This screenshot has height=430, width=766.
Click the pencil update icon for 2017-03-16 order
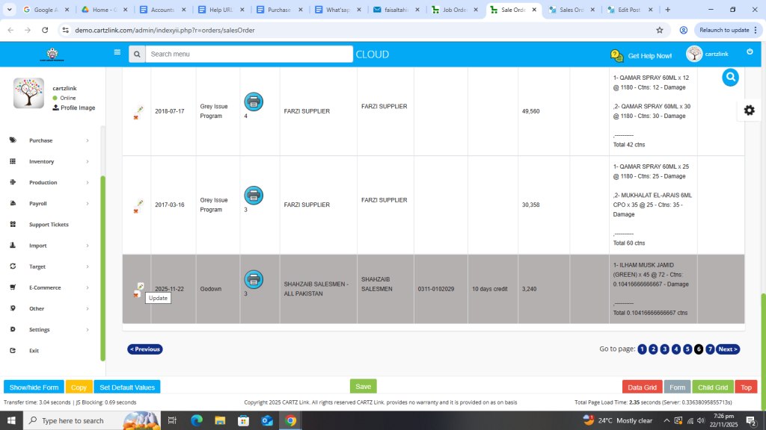(x=139, y=203)
